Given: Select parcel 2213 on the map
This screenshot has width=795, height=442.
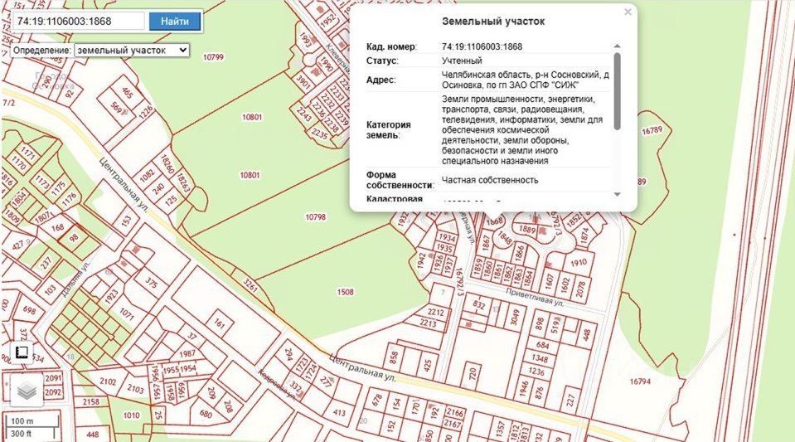Looking at the screenshot, I should click(x=428, y=323).
